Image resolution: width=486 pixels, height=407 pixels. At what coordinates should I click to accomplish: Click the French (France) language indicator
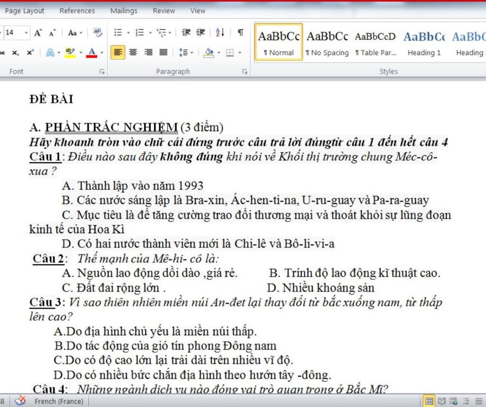pyautogui.click(x=59, y=401)
